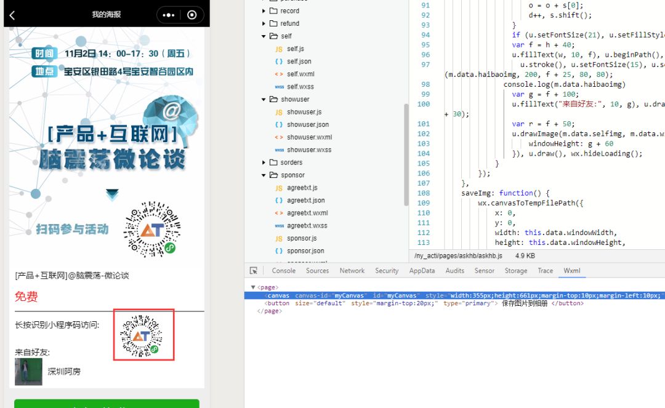Switch to the Sensor tab
Image resolution: width=665 pixels, height=408 pixels.
tap(485, 271)
